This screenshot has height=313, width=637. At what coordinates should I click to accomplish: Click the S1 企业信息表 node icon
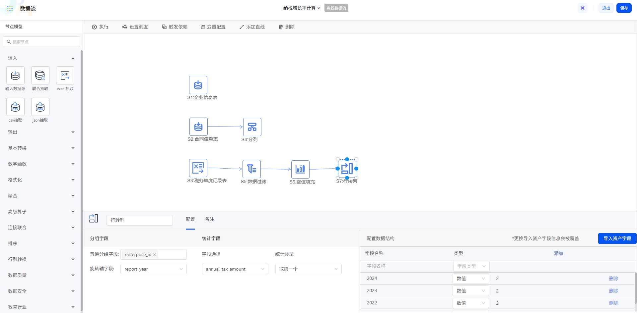point(198,85)
